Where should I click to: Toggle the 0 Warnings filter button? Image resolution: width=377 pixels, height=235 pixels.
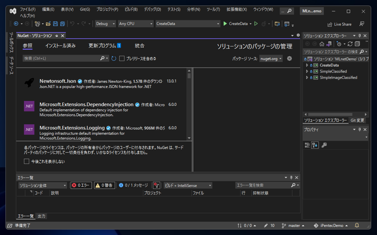(x=104, y=185)
